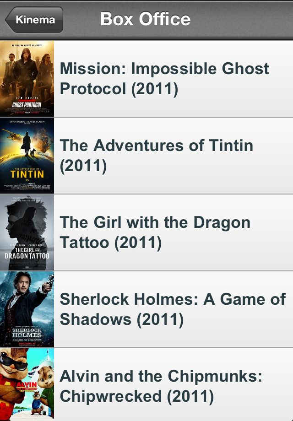Select The Girl with the Dragon Tattoo title
Image resolution: width=293 pixels, height=421 pixels.
pyautogui.click(x=155, y=232)
